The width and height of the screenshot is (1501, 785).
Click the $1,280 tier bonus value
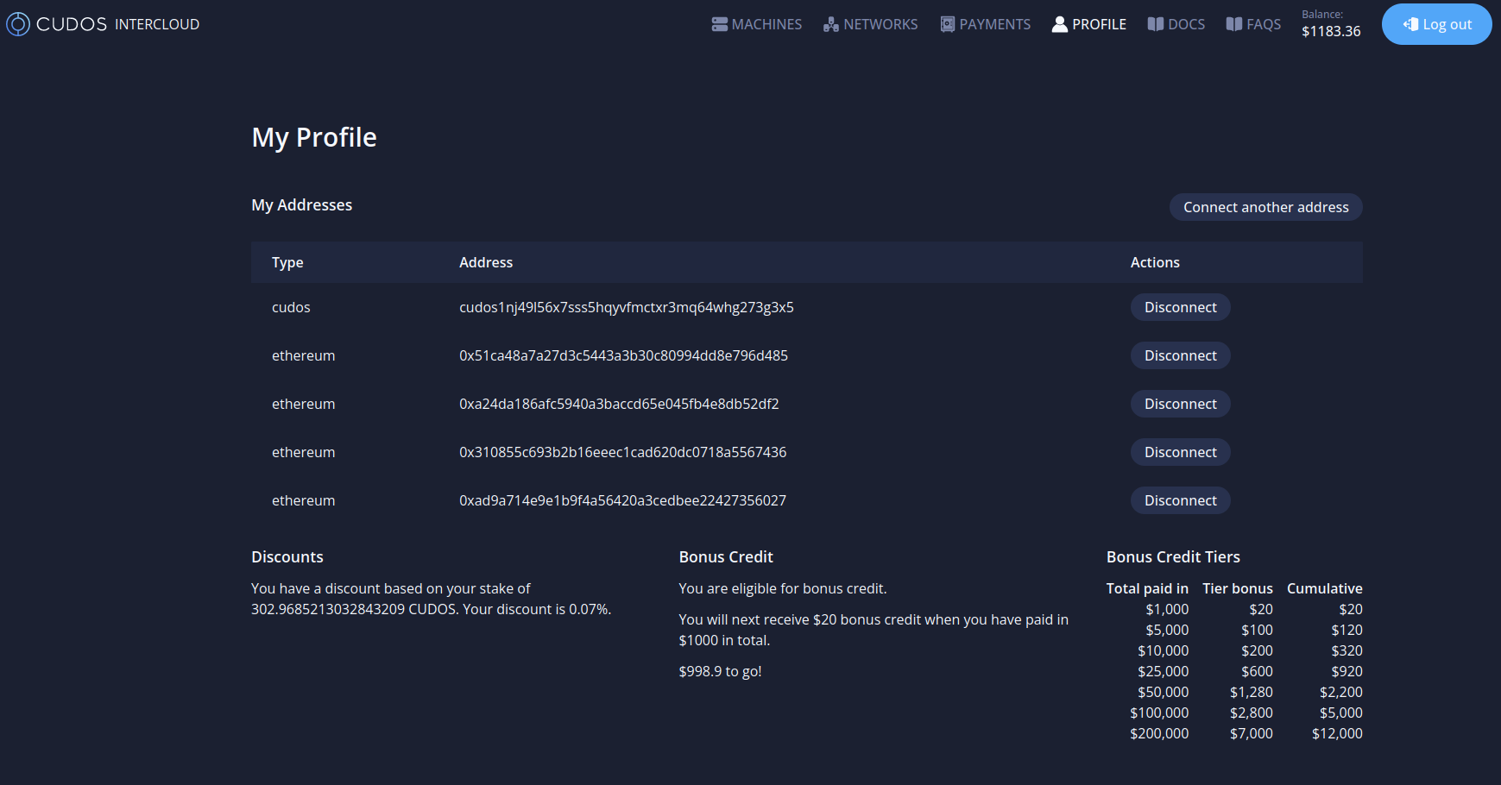1252,692
